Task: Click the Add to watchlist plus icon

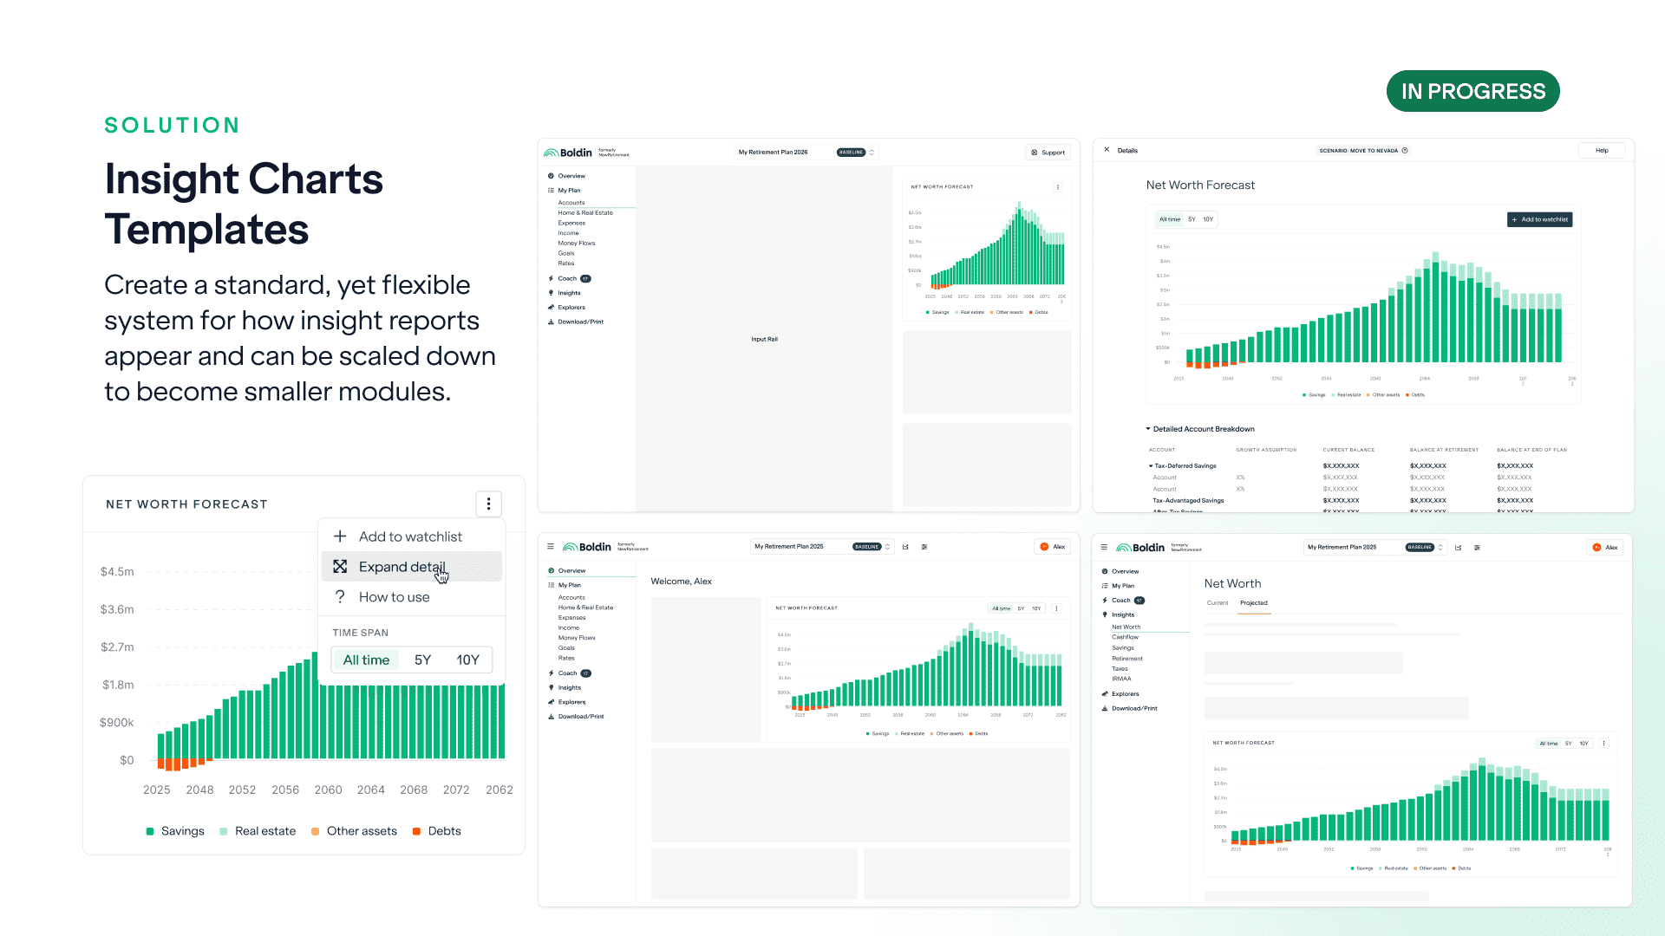Action: pyautogui.click(x=340, y=536)
